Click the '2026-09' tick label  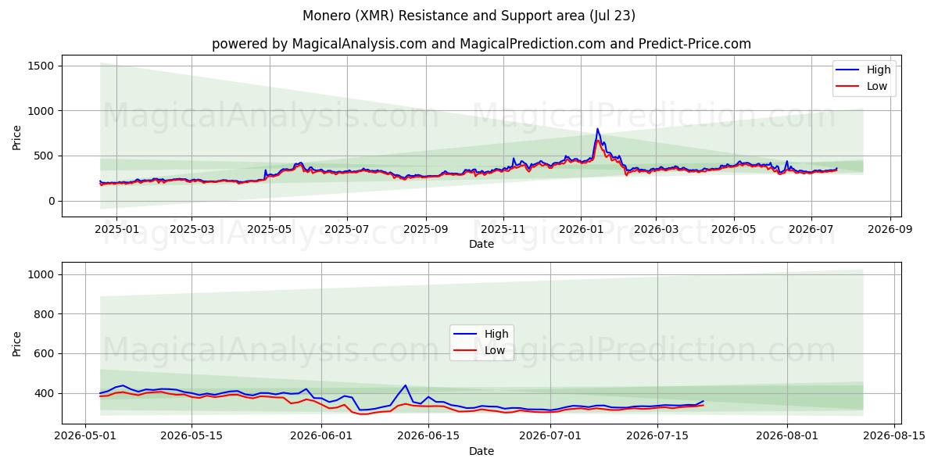(890, 230)
